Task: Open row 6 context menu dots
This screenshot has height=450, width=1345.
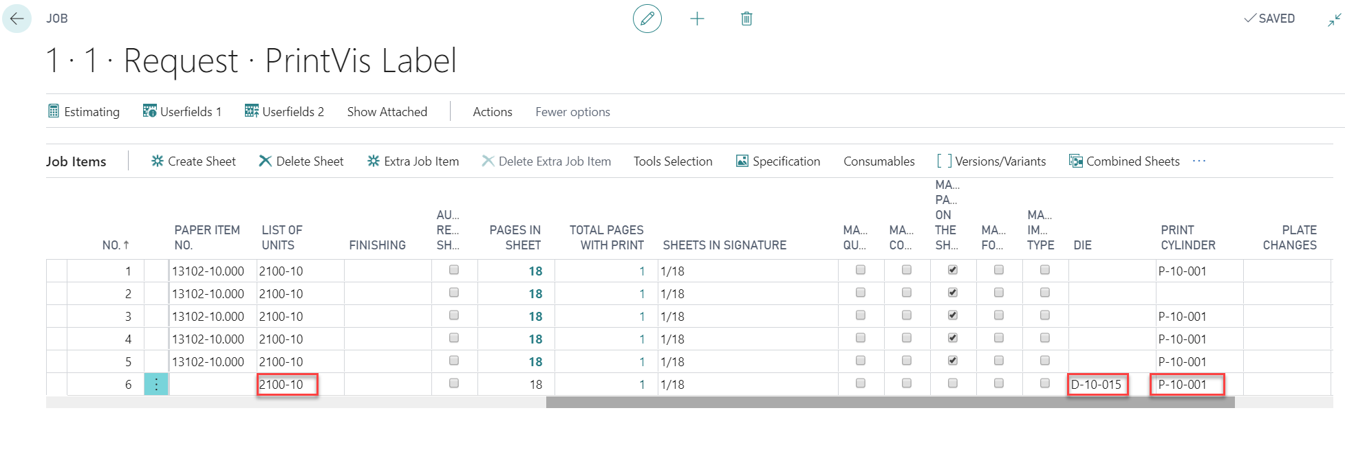Action: coord(156,384)
